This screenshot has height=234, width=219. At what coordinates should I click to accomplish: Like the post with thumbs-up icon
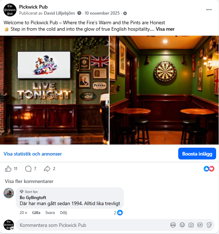tap(8, 169)
